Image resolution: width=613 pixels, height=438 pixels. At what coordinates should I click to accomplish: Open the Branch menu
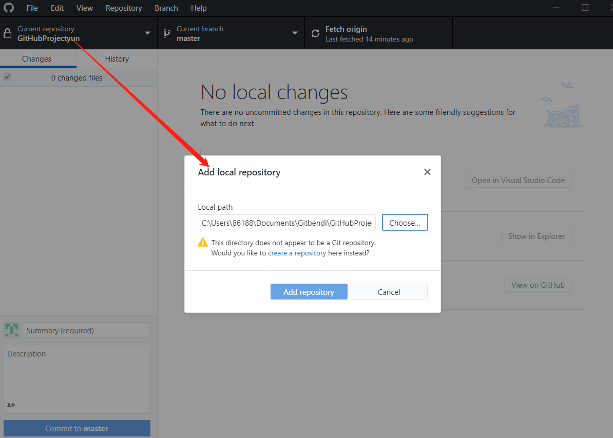(x=166, y=8)
